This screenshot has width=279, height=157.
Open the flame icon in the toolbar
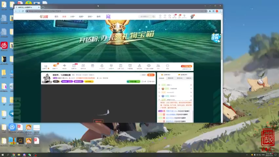[x=102, y=66]
